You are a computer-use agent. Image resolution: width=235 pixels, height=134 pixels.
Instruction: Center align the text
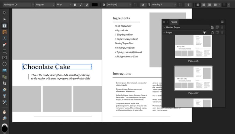tap(204, 5)
